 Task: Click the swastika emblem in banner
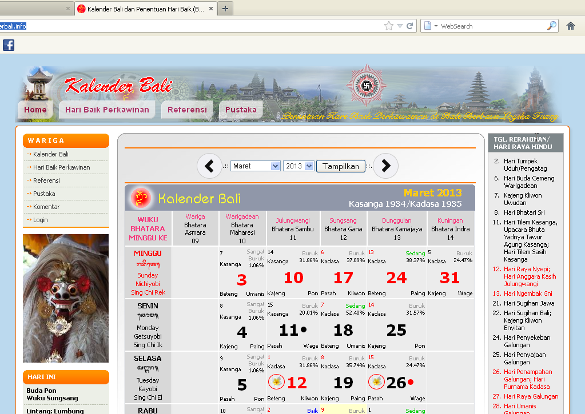367,86
